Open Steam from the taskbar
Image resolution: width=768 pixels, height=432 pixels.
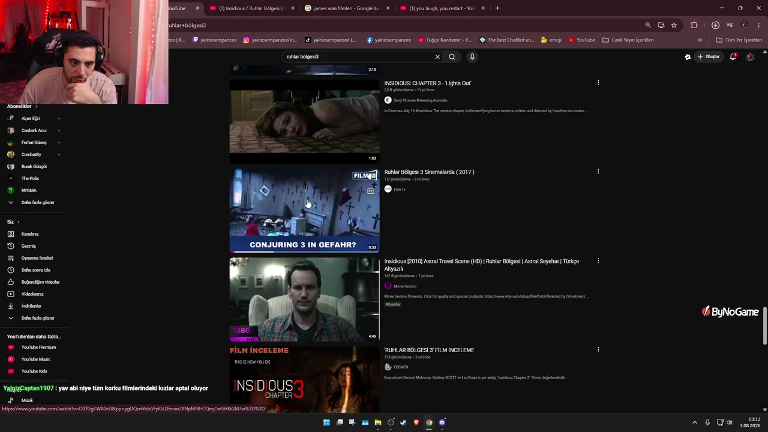pyautogui.click(x=403, y=422)
